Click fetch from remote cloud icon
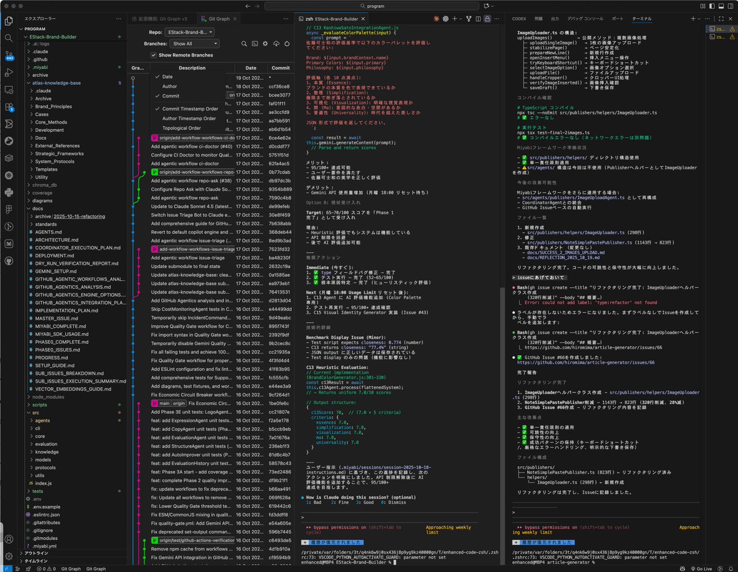 276,44
